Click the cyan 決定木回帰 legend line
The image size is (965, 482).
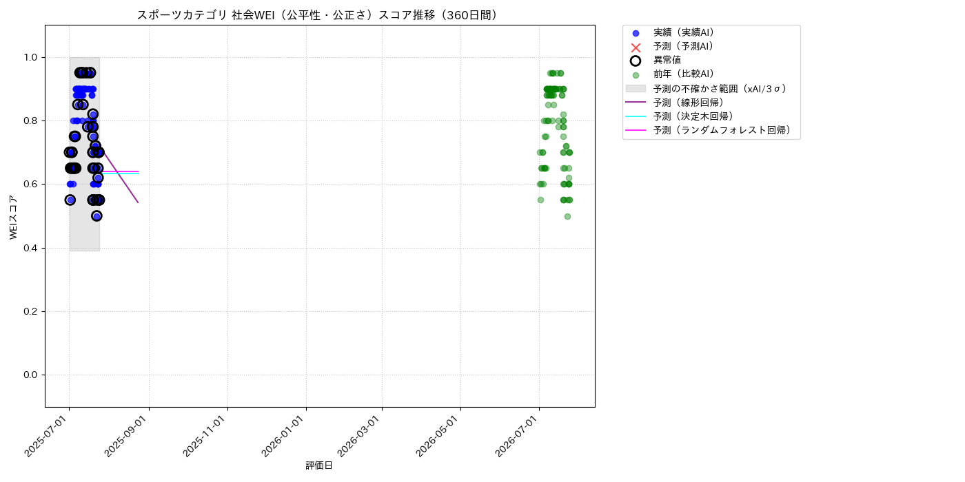point(636,116)
